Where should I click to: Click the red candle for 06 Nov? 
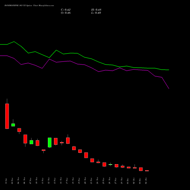tap(25, 139)
